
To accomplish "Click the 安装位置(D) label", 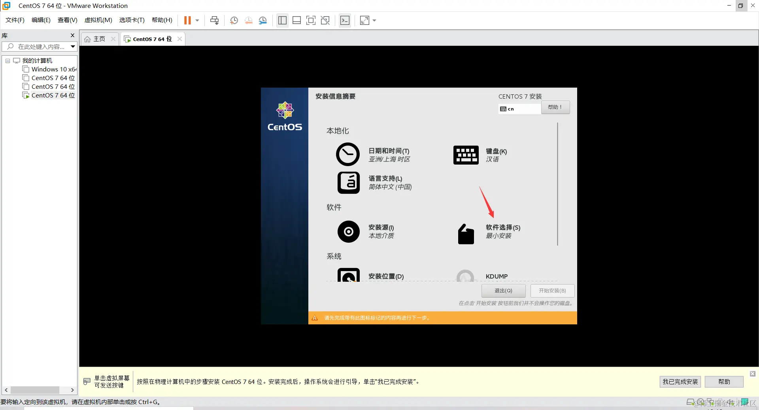I will tap(386, 277).
